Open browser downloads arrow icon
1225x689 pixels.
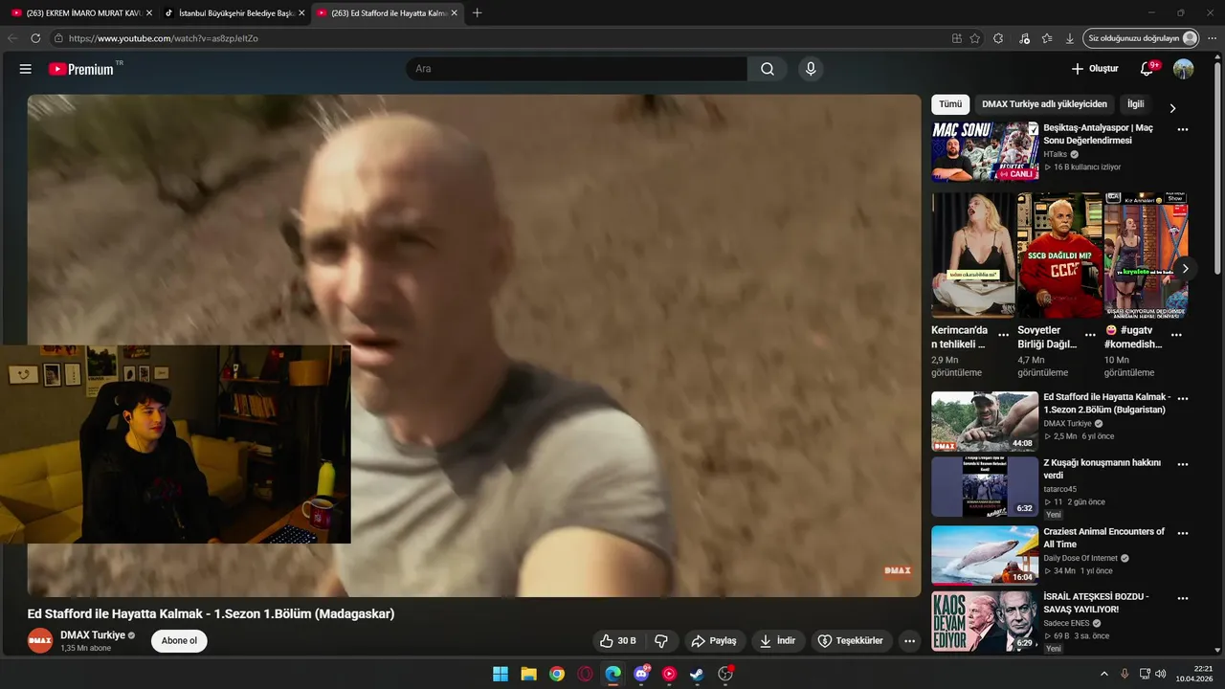(1070, 38)
